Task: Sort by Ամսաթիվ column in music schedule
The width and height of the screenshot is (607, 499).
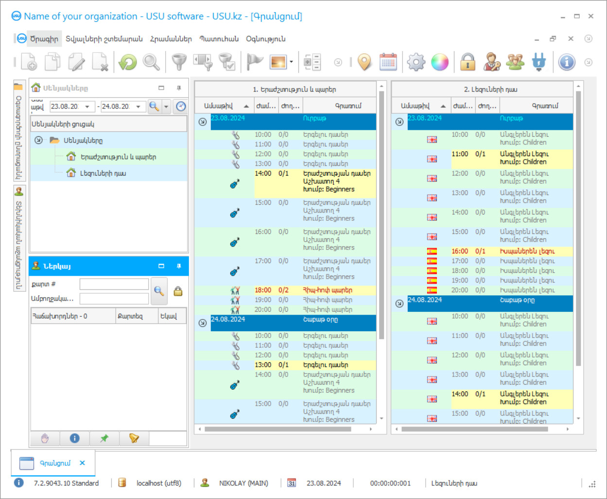Action: click(225, 106)
